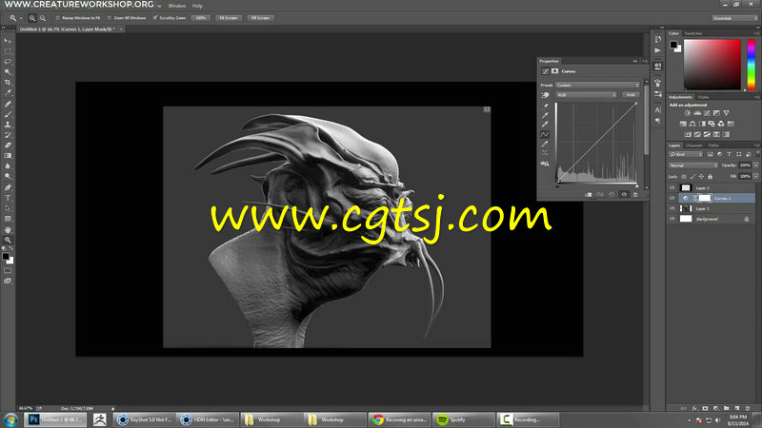Image resolution: width=762 pixels, height=428 pixels.
Task: Toggle Curves layer visibility in Properties panel
Action: 624,195
